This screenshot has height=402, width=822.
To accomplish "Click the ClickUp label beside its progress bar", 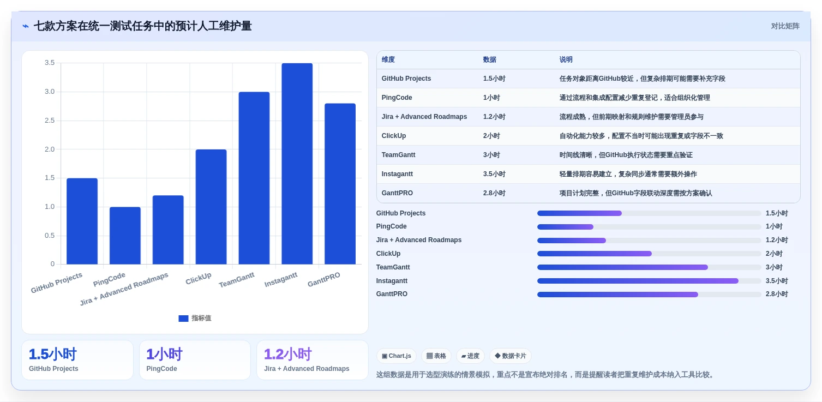I will (388, 254).
